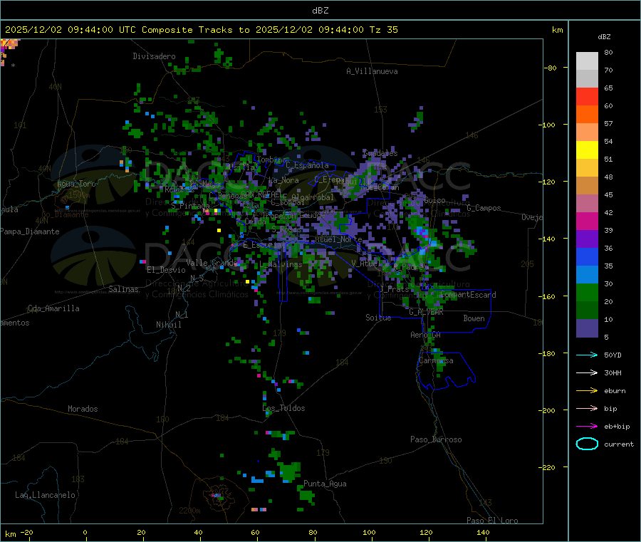This screenshot has width=641, height=542.
Task: Click the El_Desvio map label
Action: tap(166, 270)
